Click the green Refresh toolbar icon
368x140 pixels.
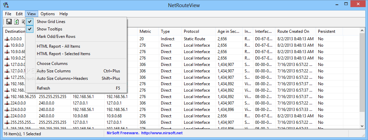click(17, 22)
